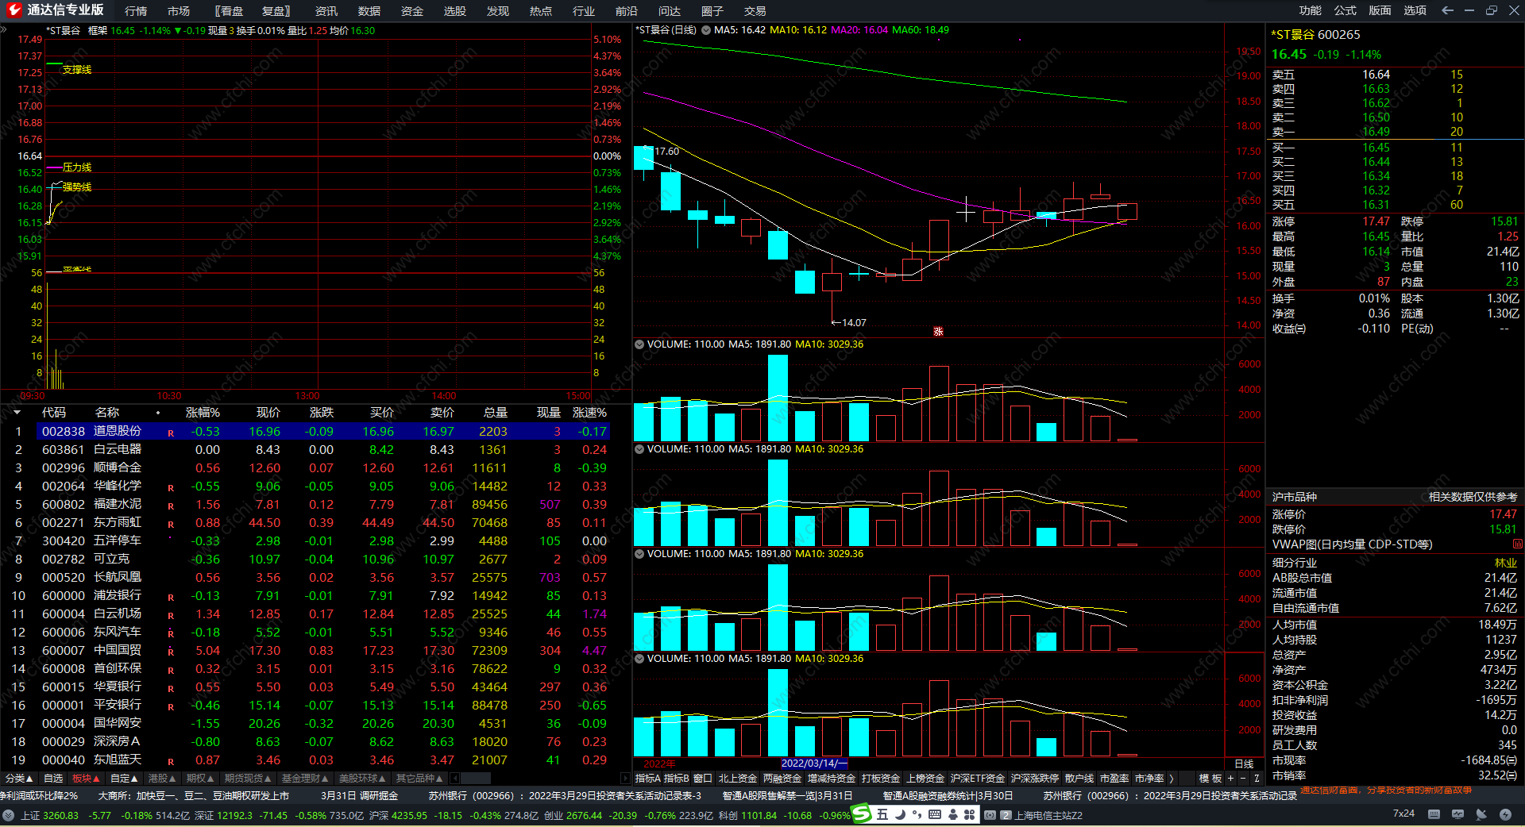Expand the 分类 category tab menu
This screenshot has width=1525, height=827.
point(19,779)
